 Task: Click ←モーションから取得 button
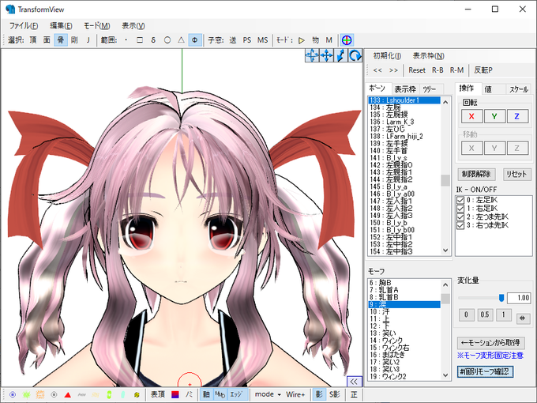[490, 343]
